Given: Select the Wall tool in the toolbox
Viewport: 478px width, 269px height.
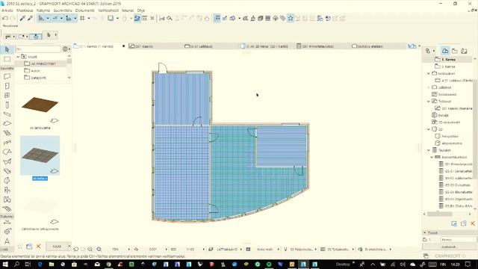Looking at the screenshot, I should pos(7,76).
